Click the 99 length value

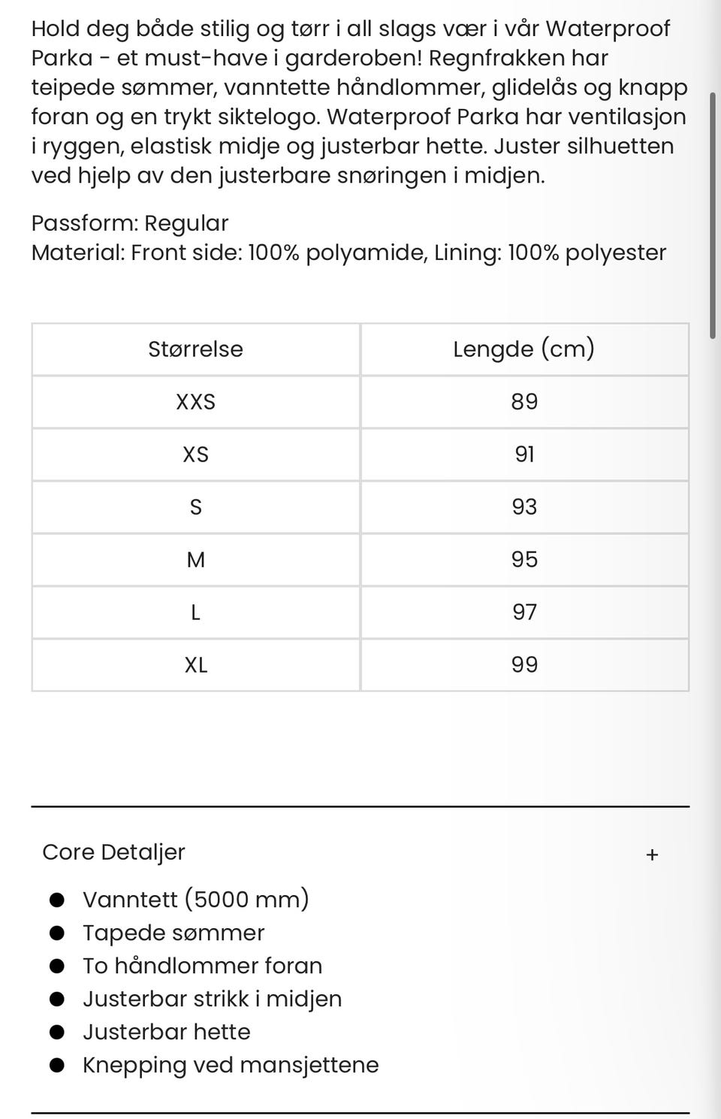click(x=524, y=665)
